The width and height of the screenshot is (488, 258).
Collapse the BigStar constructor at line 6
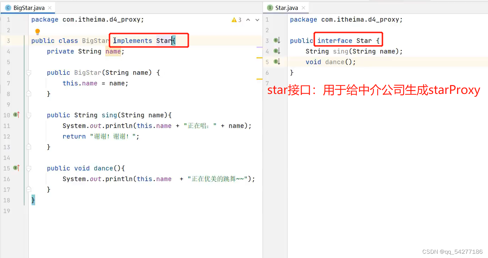click(x=29, y=73)
